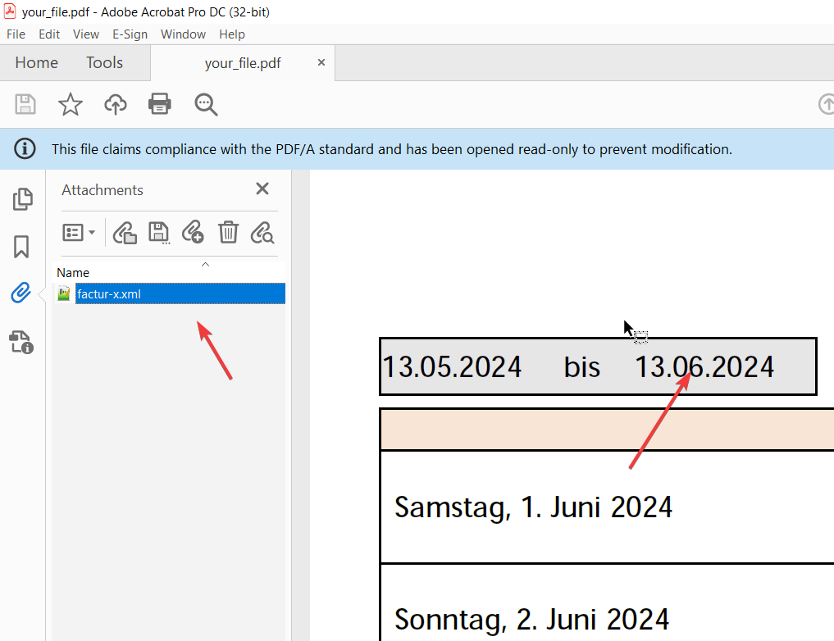Select the your_file.pdf document tab
Image resolution: width=834 pixels, height=641 pixels.
[x=243, y=63]
